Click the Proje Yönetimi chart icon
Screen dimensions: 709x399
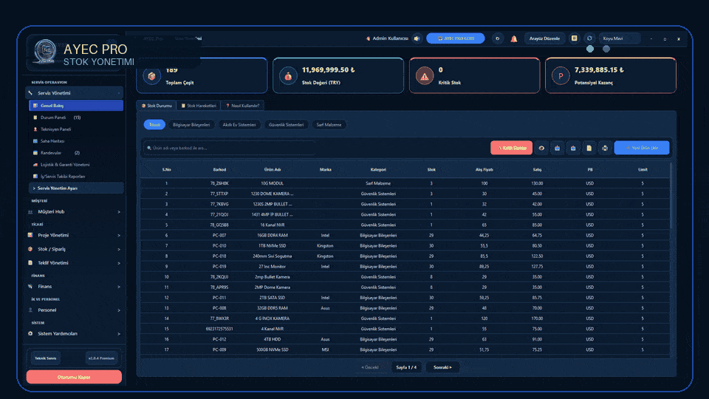pos(30,235)
